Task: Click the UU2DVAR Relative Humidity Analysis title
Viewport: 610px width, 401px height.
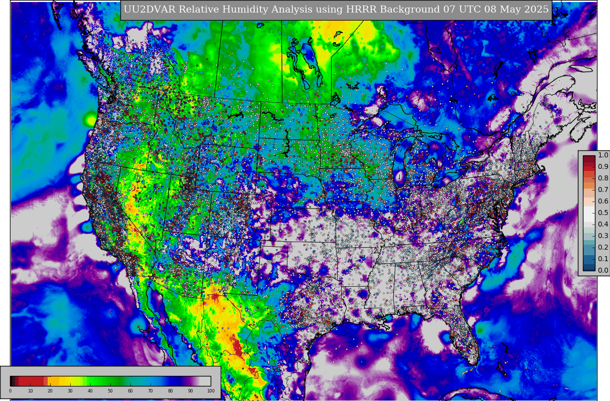Action: point(336,10)
